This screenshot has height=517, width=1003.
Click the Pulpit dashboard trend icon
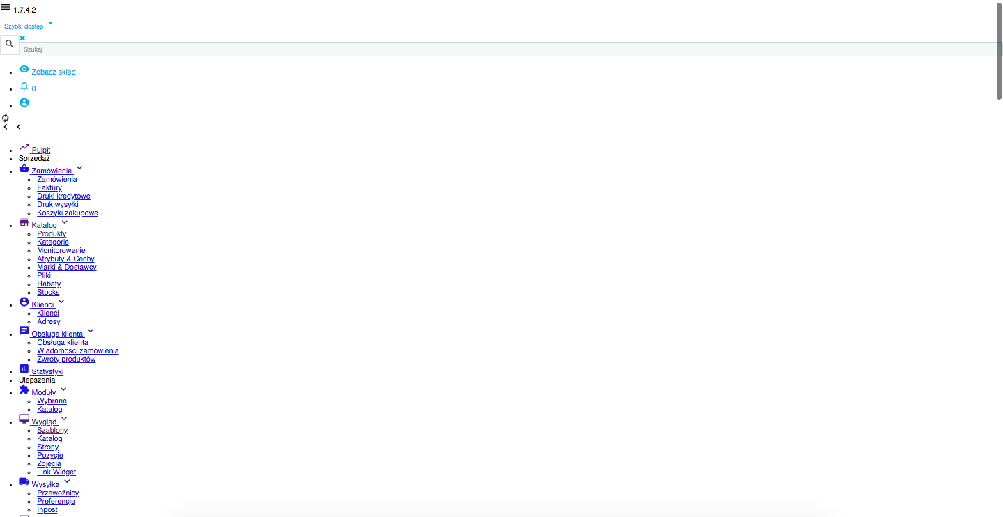(x=24, y=147)
